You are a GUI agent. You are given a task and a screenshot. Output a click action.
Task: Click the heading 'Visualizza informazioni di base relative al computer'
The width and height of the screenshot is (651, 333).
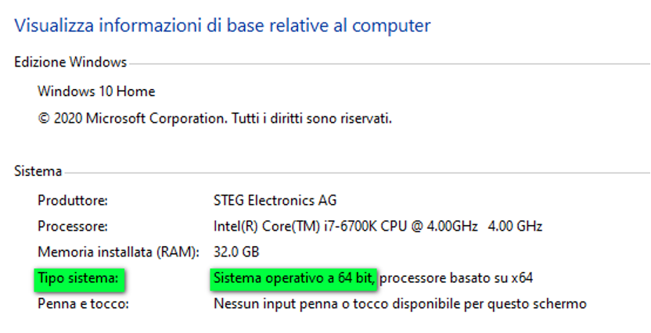223,26
